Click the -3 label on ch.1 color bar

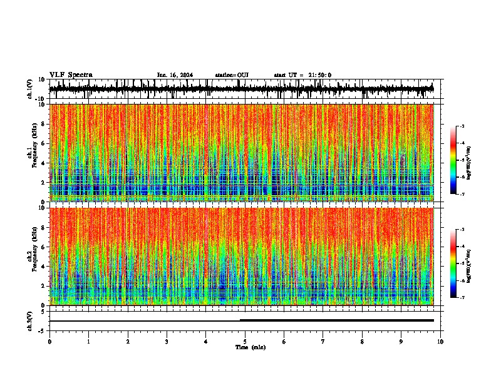tap(461, 126)
